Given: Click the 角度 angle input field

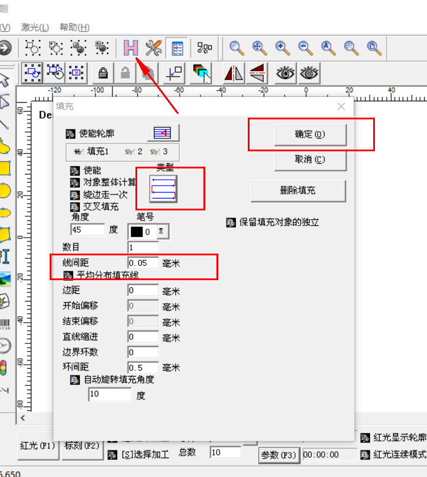Looking at the screenshot, I should pos(88,229).
